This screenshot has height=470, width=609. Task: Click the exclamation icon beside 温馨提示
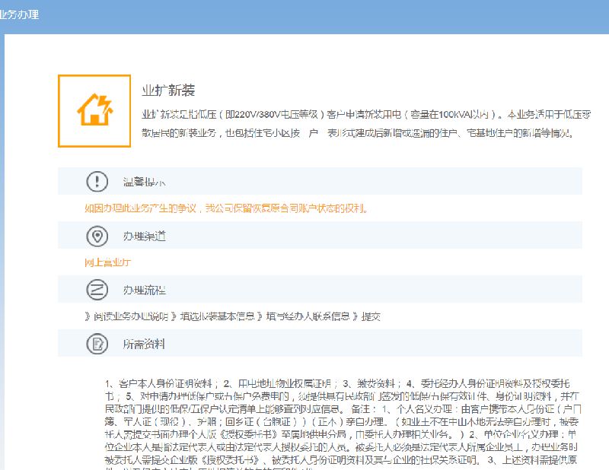(x=97, y=182)
